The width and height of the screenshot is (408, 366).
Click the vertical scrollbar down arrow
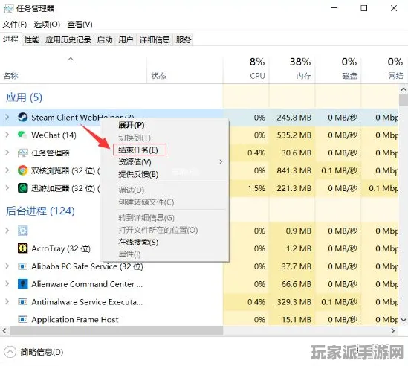[404, 320]
